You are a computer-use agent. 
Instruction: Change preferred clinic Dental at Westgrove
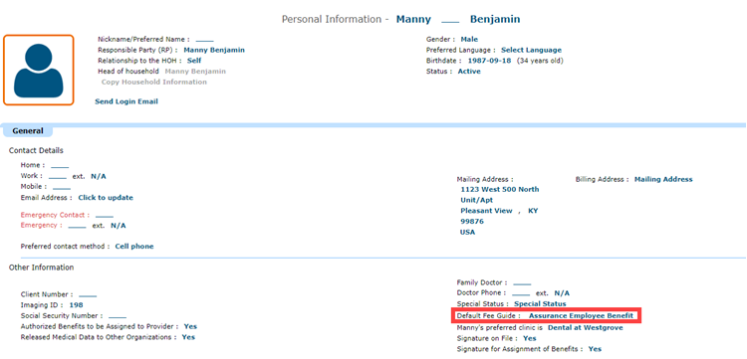585,328
